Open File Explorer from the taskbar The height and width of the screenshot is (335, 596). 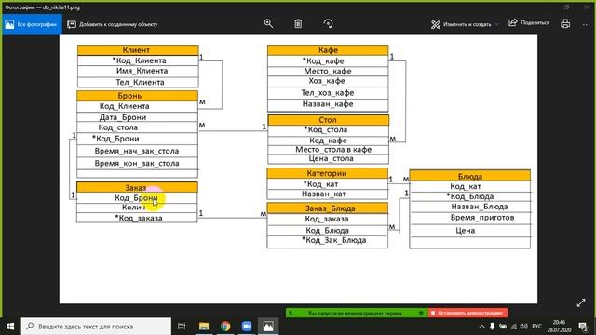click(x=204, y=327)
